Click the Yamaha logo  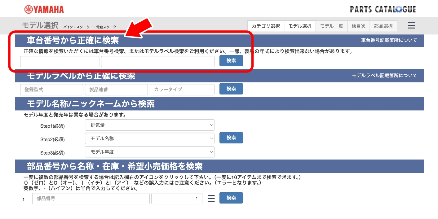point(44,9)
